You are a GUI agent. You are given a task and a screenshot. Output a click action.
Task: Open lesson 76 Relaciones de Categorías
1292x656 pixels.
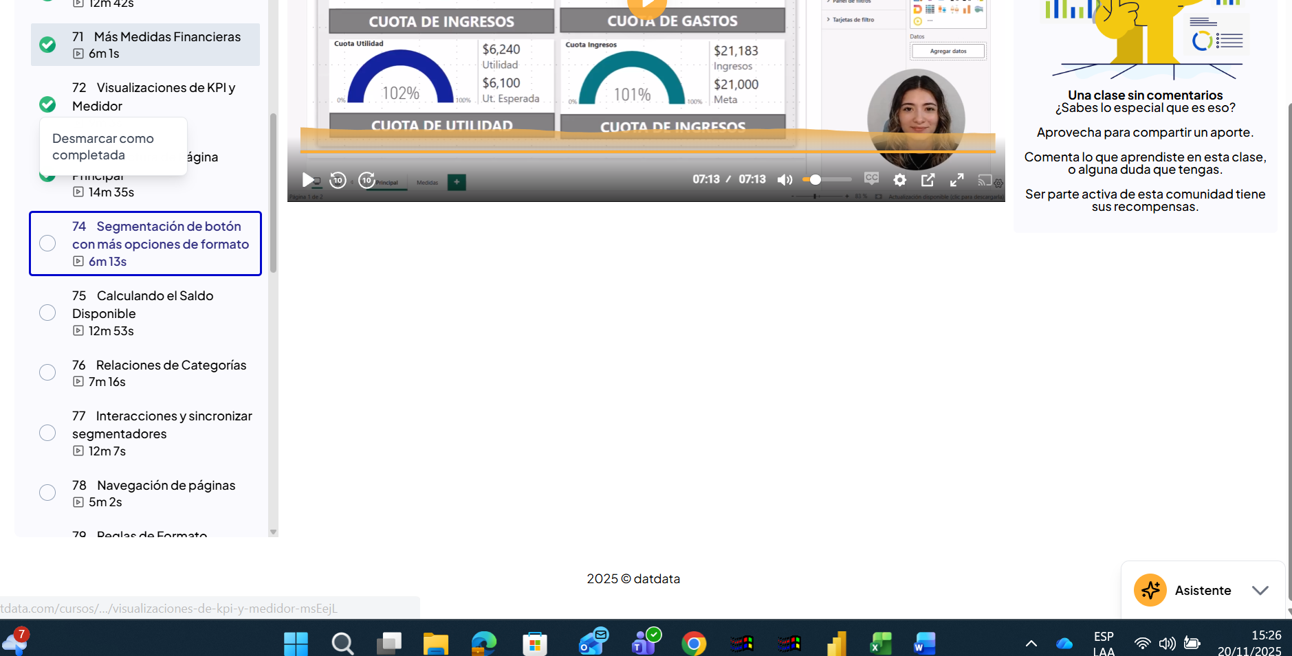point(171,365)
